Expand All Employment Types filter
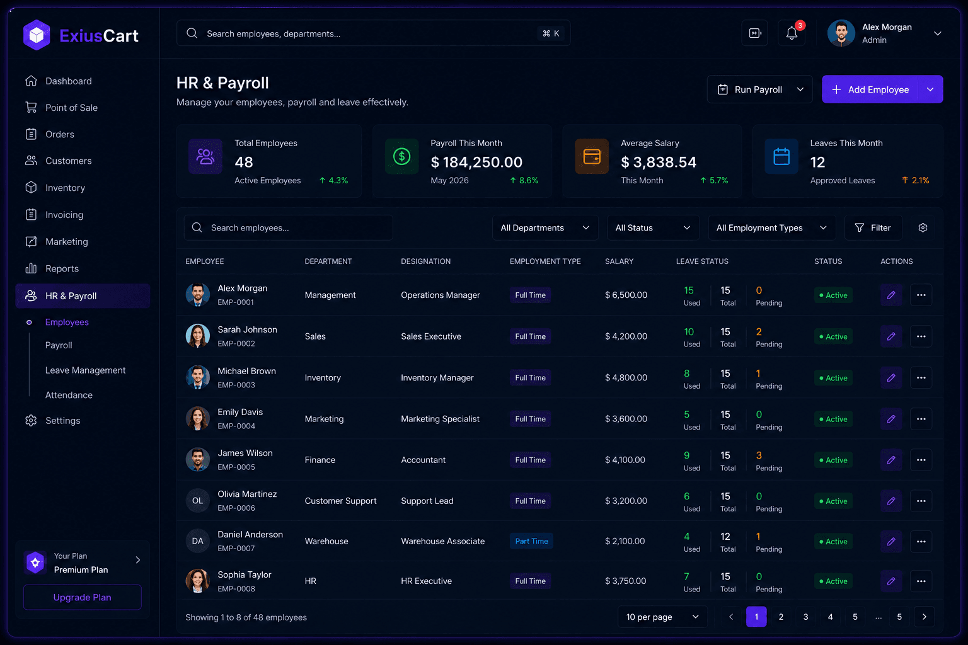Image resolution: width=968 pixels, height=645 pixels. click(772, 227)
